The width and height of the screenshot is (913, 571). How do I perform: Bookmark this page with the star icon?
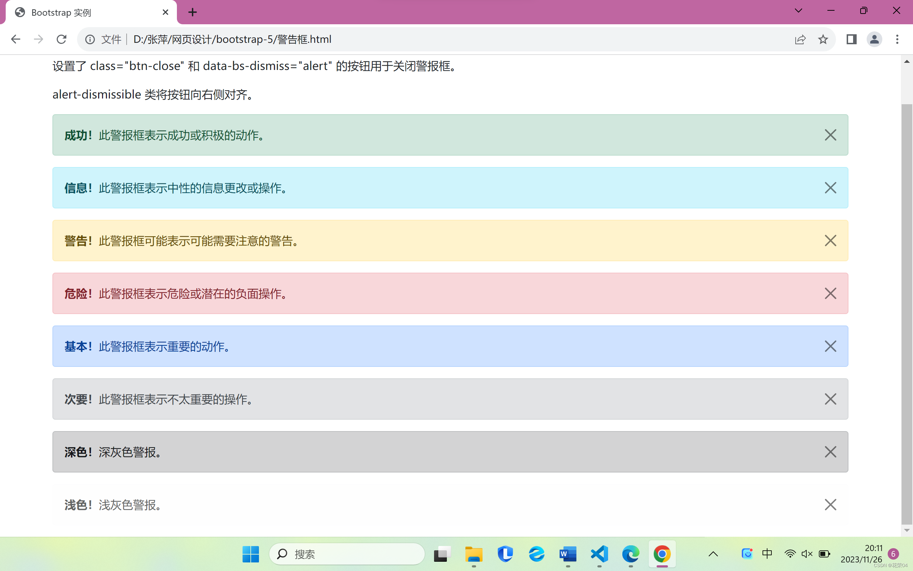click(x=823, y=39)
